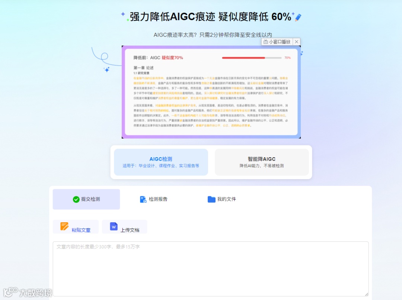Click the 大数跨境 logo in bottom-left corner

26,293
